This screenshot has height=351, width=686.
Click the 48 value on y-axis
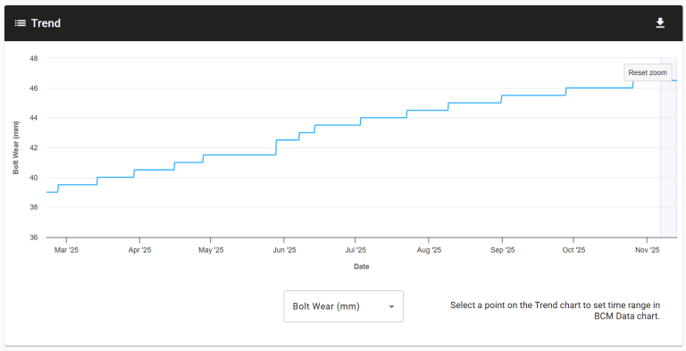[34, 58]
